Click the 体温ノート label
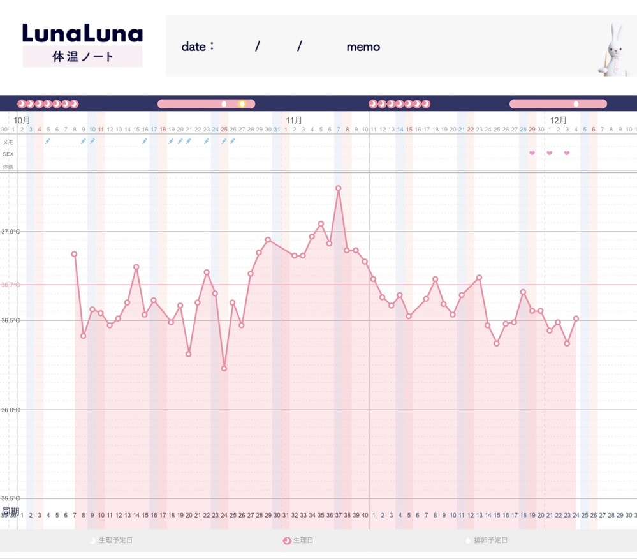This screenshot has width=637, height=559. pos(82,57)
